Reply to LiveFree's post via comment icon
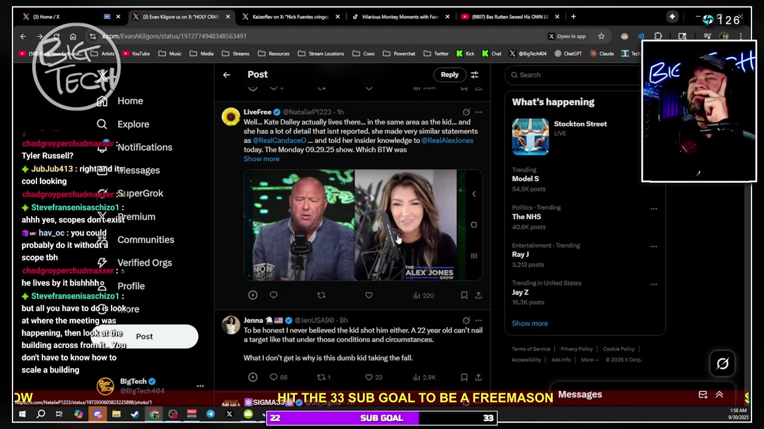Image resolution: width=764 pixels, height=429 pixels. [x=273, y=295]
